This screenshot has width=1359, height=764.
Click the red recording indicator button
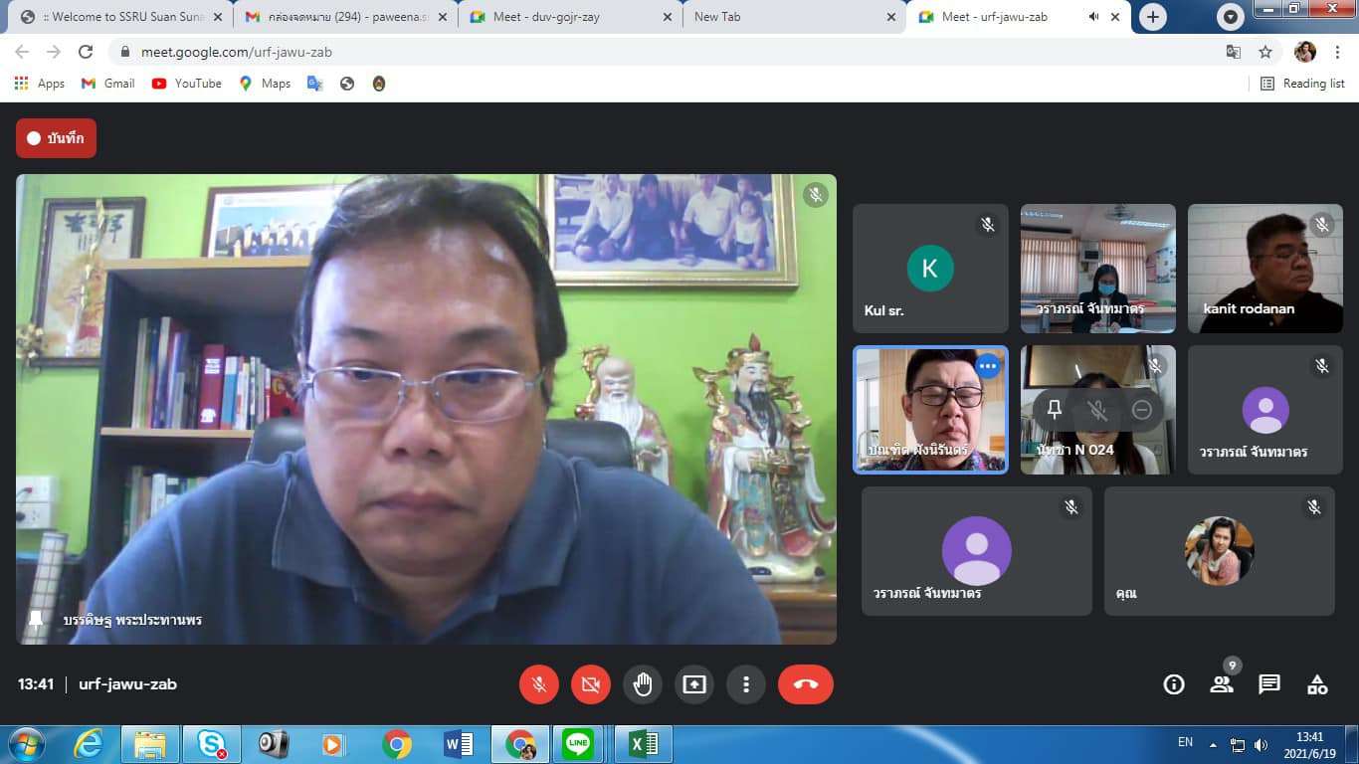pyautogui.click(x=56, y=138)
